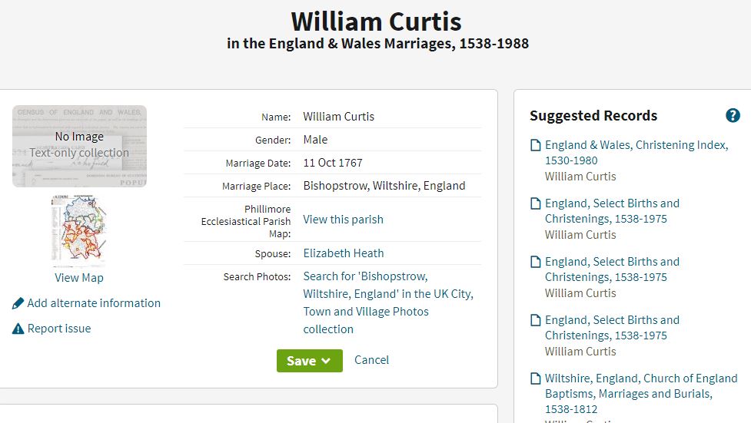This screenshot has height=423, width=751.
Task: Click the Suggested Records help question-mark icon
Action: click(733, 115)
